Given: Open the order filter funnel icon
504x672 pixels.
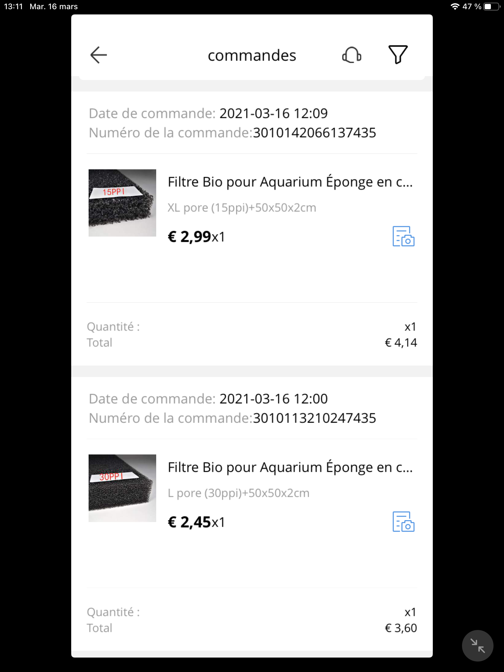Looking at the screenshot, I should 398,54.
